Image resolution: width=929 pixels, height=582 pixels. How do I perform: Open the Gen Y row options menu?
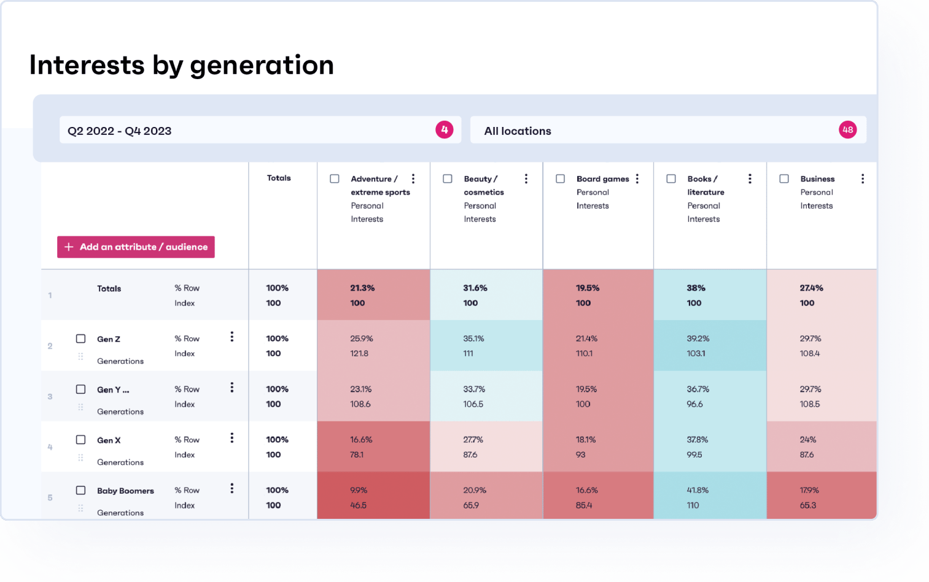pos(231,387)
